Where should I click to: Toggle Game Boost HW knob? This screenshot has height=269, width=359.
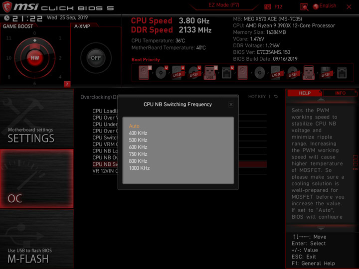point(35,58)
